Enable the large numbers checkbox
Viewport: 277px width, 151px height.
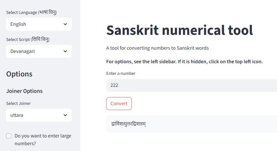(x=9, y=136)
